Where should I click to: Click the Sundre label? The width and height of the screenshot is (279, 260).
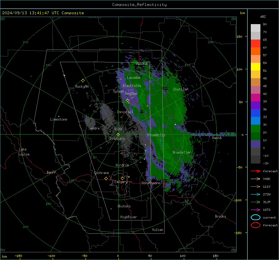pyautogui.click(x=94, y=128)
